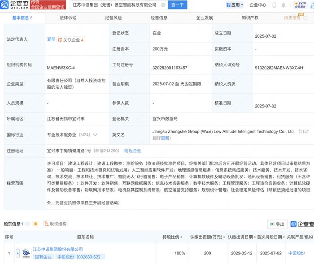The image size is (314, 263).
Task: Click 更新 to refresh the English name translation
Action: [x=165, y=138]
